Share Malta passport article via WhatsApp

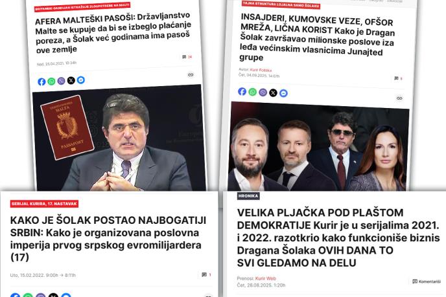pyautogui.click(x=51, y=82)
